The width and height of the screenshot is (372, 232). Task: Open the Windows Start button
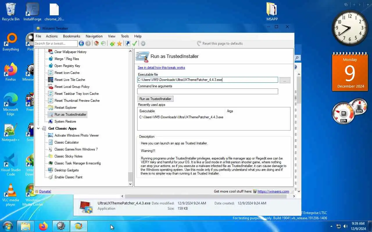(8, 226)
